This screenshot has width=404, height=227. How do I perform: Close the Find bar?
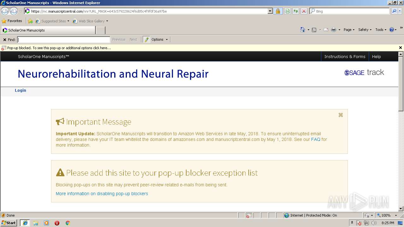[x=5, y=40]
